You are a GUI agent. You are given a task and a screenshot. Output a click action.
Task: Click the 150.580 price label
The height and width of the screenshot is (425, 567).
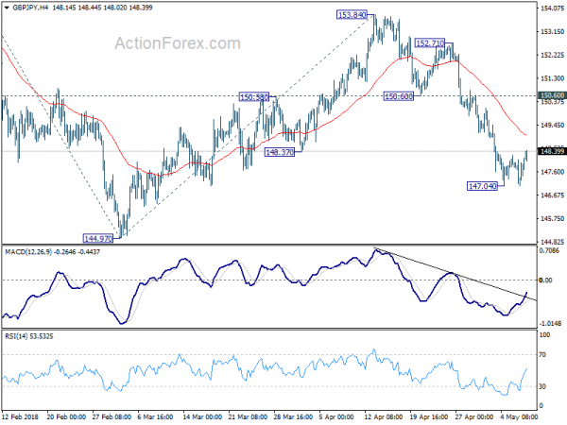254,97
